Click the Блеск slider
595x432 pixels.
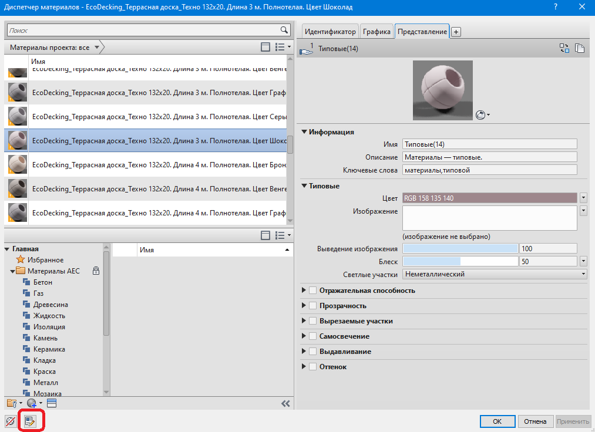[460, 261]
